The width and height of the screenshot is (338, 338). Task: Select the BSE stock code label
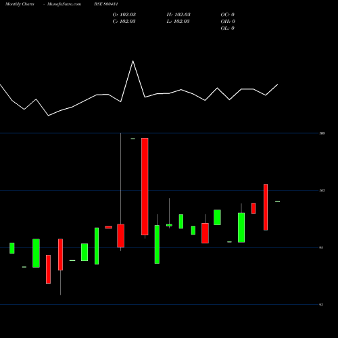[x=106, y=4]
